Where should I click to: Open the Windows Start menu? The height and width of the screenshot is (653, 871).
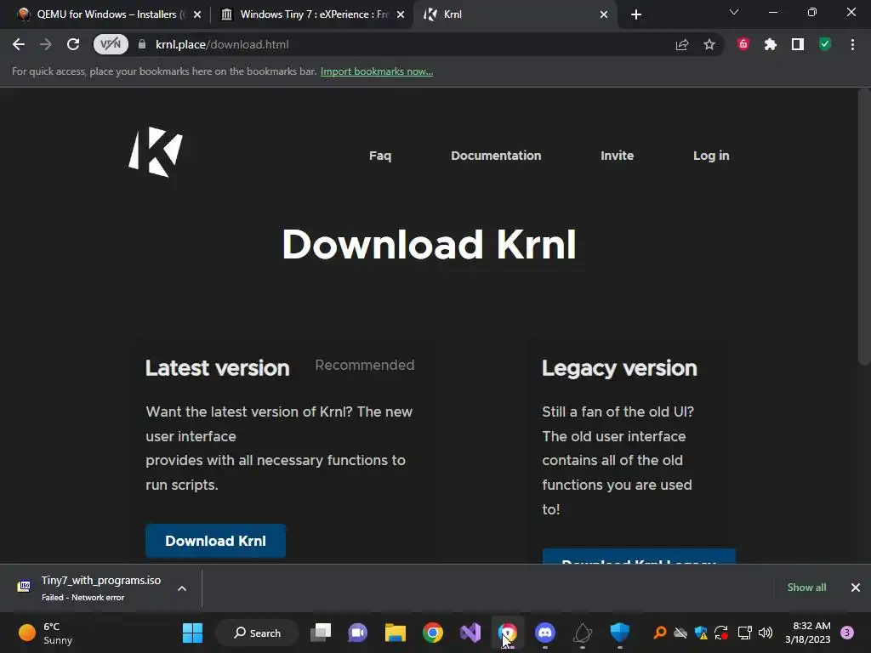(x=193, y=633)
